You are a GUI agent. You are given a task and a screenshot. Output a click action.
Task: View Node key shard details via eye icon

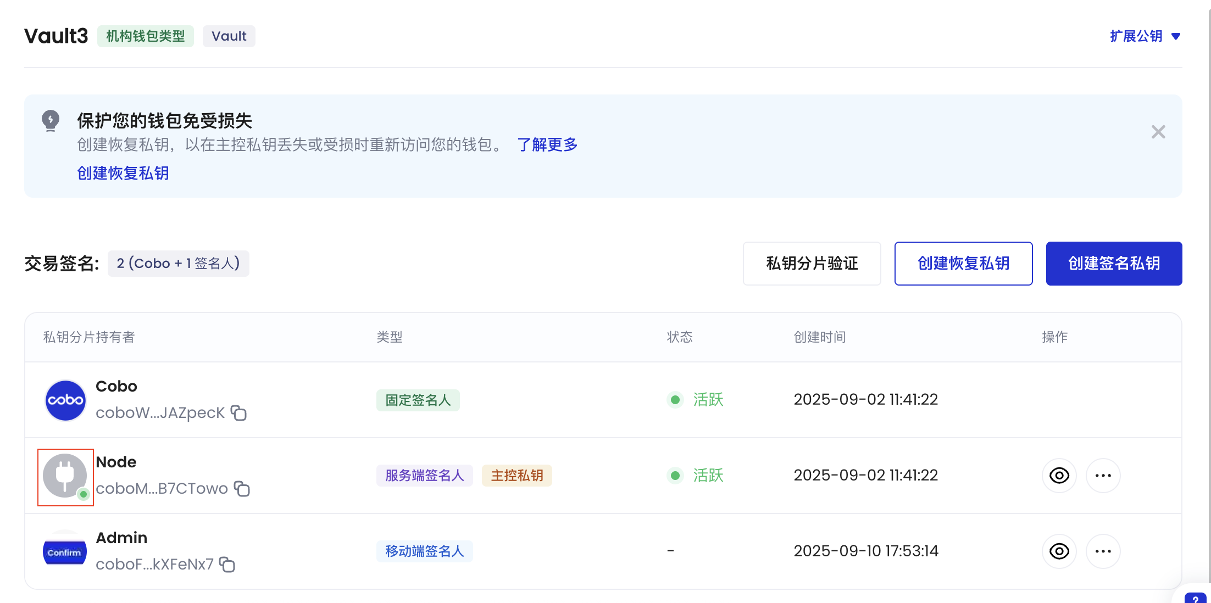click(1060, 476)
